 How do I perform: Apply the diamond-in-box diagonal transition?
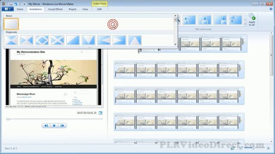click(42, 40)
